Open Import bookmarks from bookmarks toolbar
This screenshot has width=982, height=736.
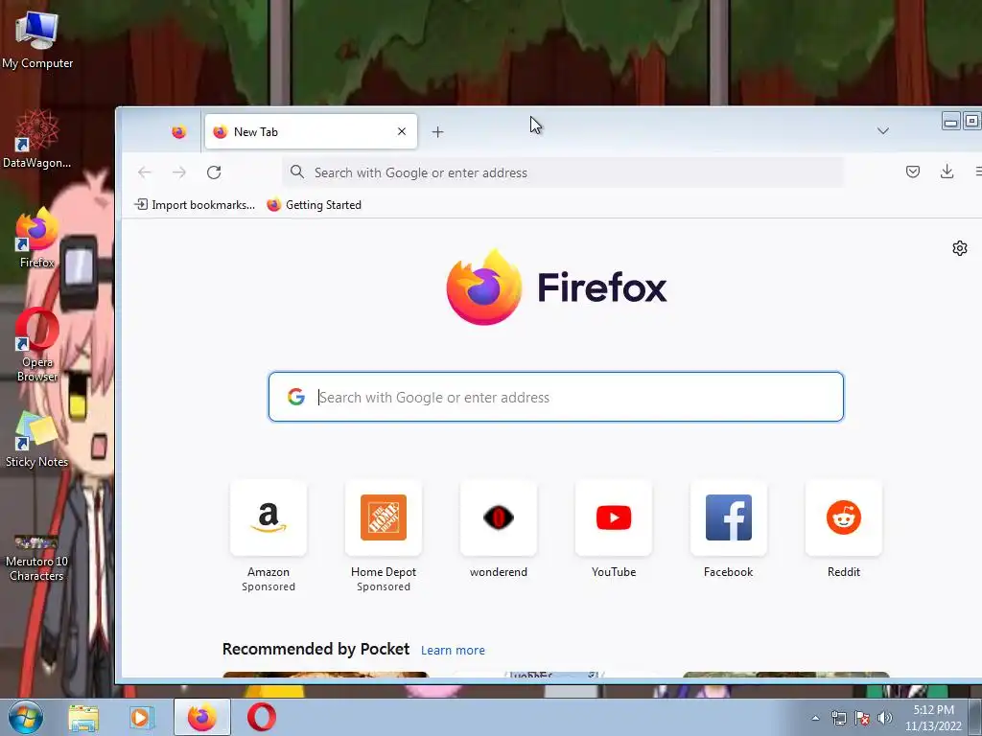point(196,205)
